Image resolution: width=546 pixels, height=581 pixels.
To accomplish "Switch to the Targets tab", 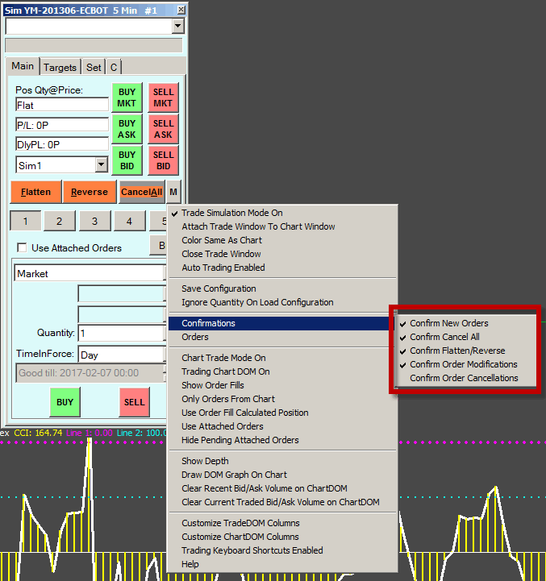I will click(60, 68).
